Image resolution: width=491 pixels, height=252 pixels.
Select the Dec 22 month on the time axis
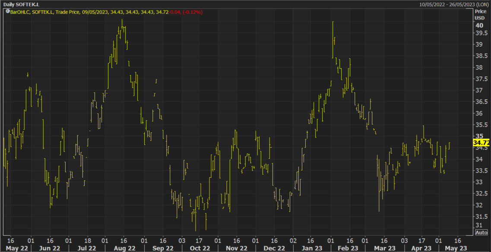275,248
